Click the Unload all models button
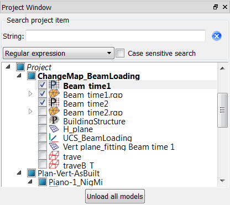230x205 pixels. click(115, 196)
